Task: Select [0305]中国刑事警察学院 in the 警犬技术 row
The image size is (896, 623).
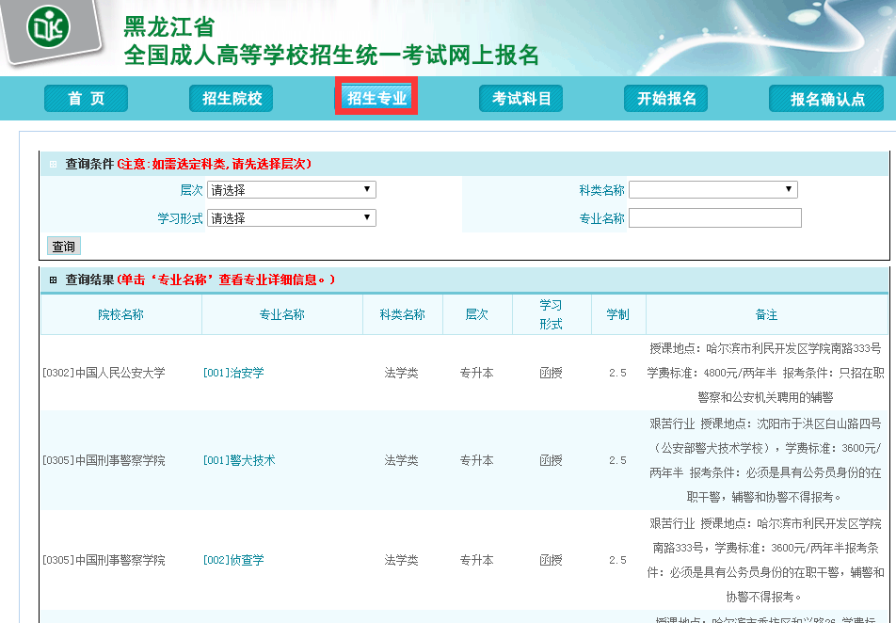Action: [x=104, y=460]
